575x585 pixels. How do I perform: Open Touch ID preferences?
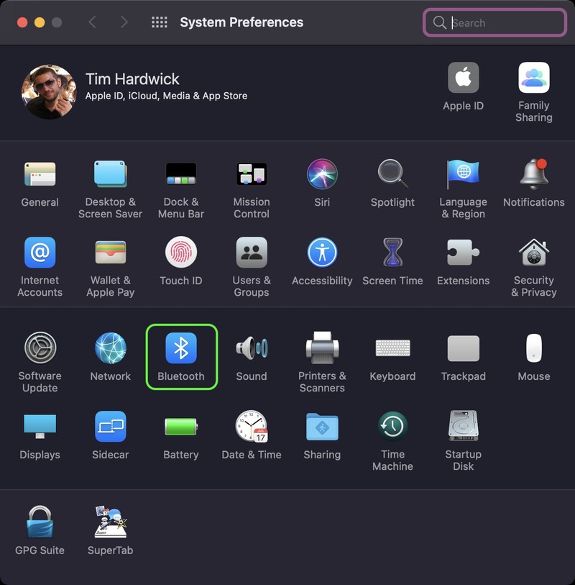click(x=181, y=253)
